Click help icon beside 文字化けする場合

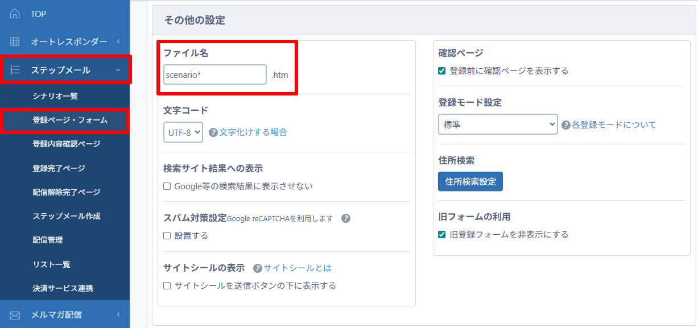pyautogui.click(x=213, y=132)
